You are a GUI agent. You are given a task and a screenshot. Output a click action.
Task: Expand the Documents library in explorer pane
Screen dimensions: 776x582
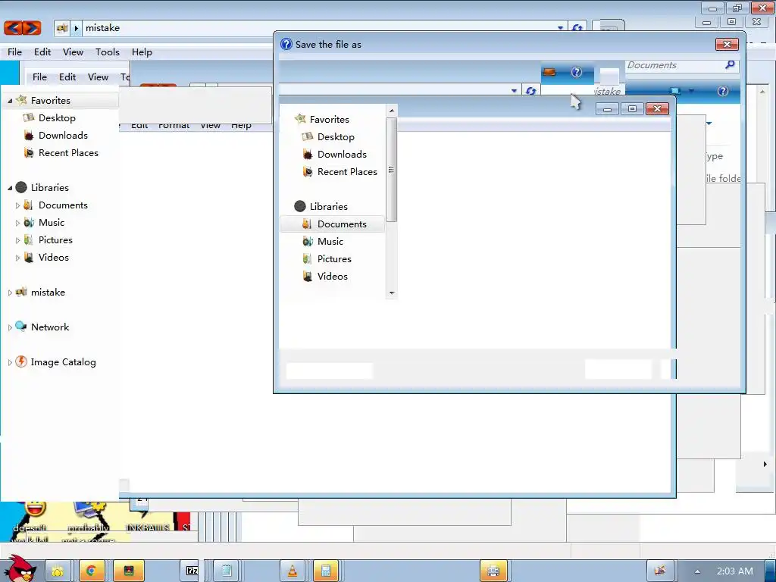[18, 205]
